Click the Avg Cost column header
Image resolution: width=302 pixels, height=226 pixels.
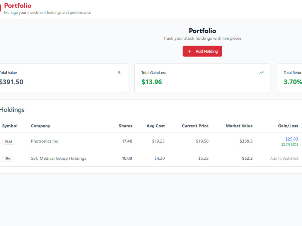click(x=156, y=126)
